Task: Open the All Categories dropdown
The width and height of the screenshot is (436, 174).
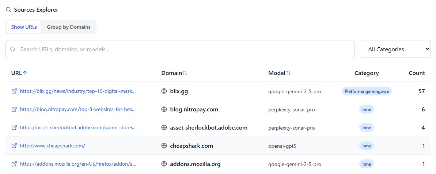Action: pos(395,49)
